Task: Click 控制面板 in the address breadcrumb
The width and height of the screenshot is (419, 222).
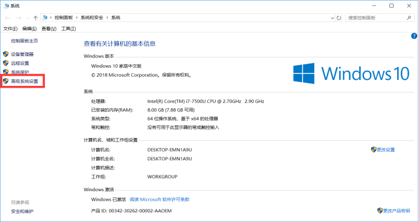Action: (x=64, y=18)
